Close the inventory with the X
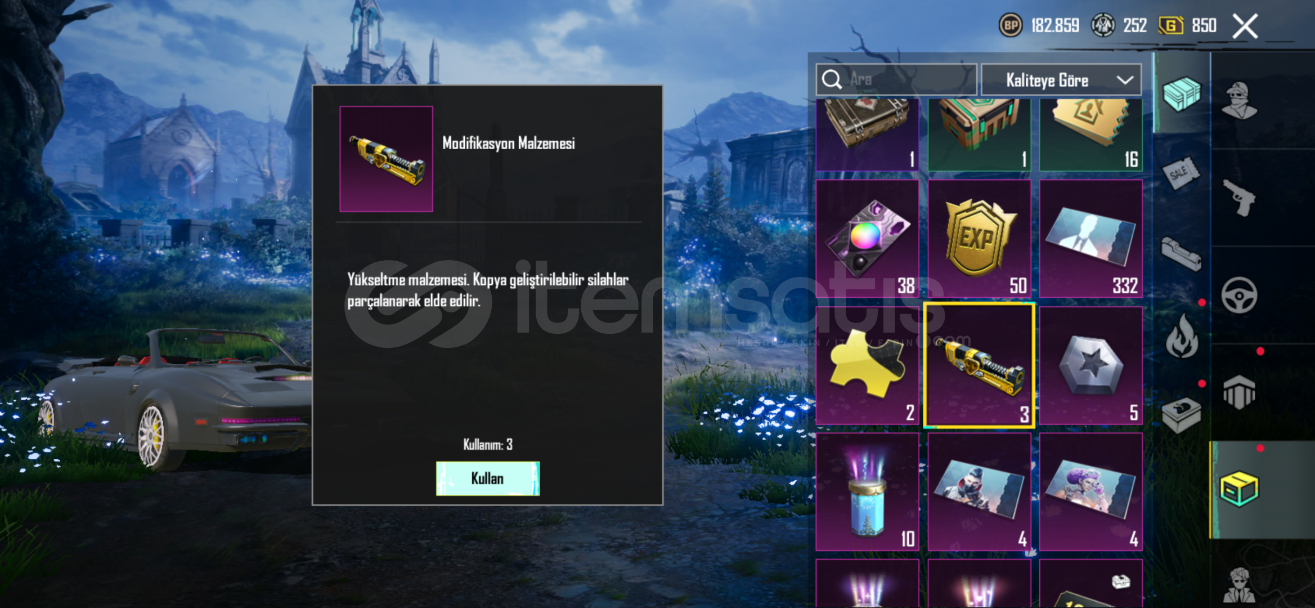The width and height of the screenshot is (1315, 608). (1245, 26)
